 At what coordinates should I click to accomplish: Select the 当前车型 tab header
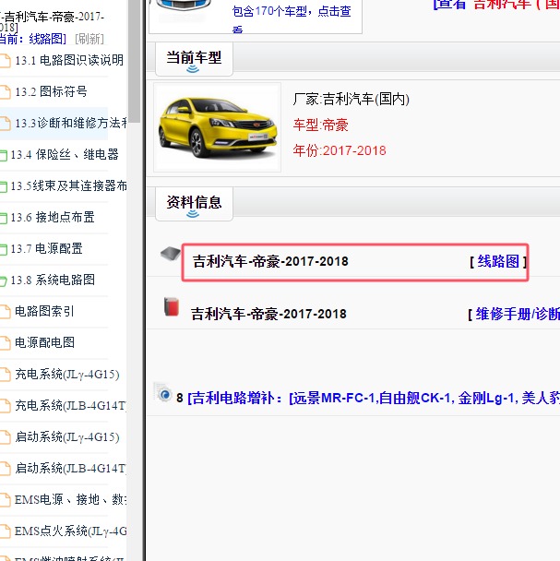pyautogui.click(x=194, y=59)
